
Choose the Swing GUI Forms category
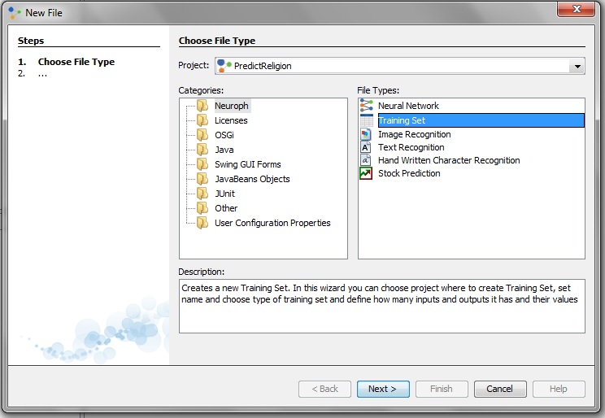[x=247, y=164]
